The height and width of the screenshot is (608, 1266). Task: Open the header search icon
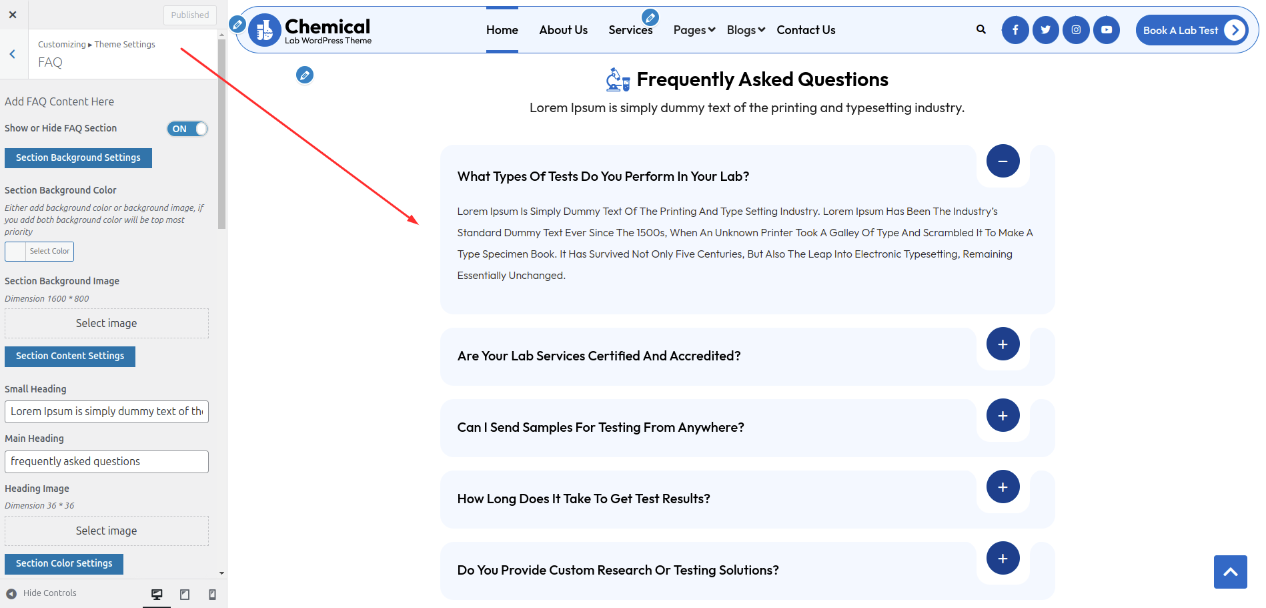981,29
